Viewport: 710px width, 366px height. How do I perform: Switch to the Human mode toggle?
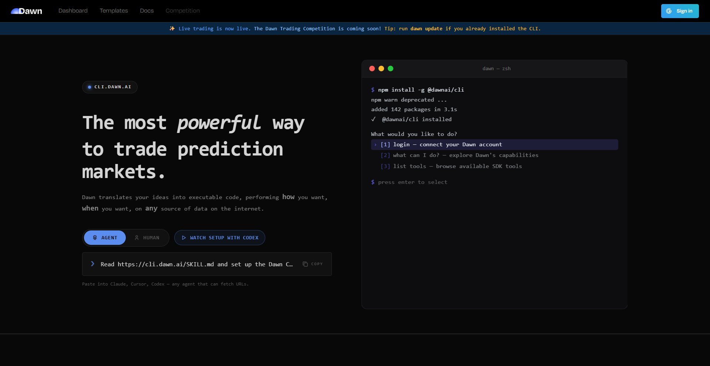coord(147,237)
